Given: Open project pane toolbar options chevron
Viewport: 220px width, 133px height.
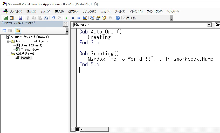Looking at the screenshot, I should 67,31.
